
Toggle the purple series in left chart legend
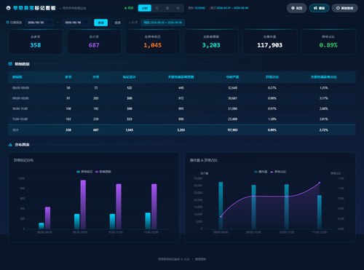pos(103,172)
